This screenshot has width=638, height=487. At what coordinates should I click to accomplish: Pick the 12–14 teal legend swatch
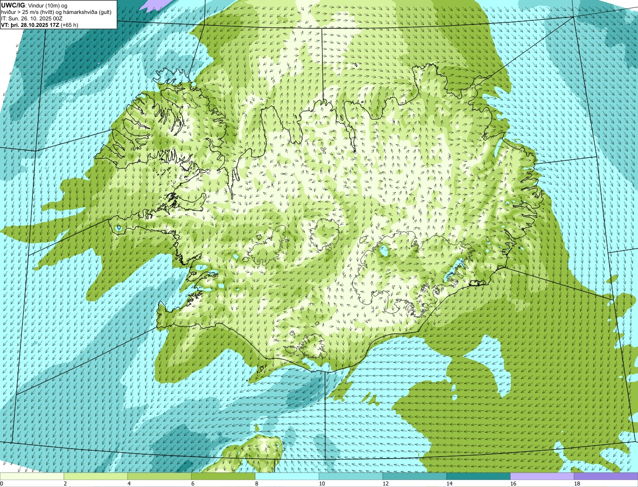[415, 477]
